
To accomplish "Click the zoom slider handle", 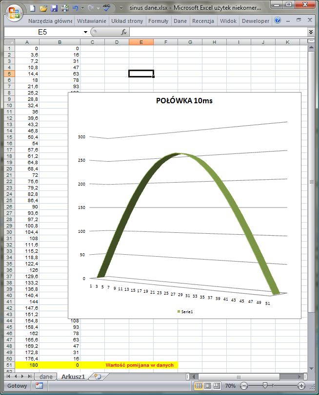I will click(265, 385).
